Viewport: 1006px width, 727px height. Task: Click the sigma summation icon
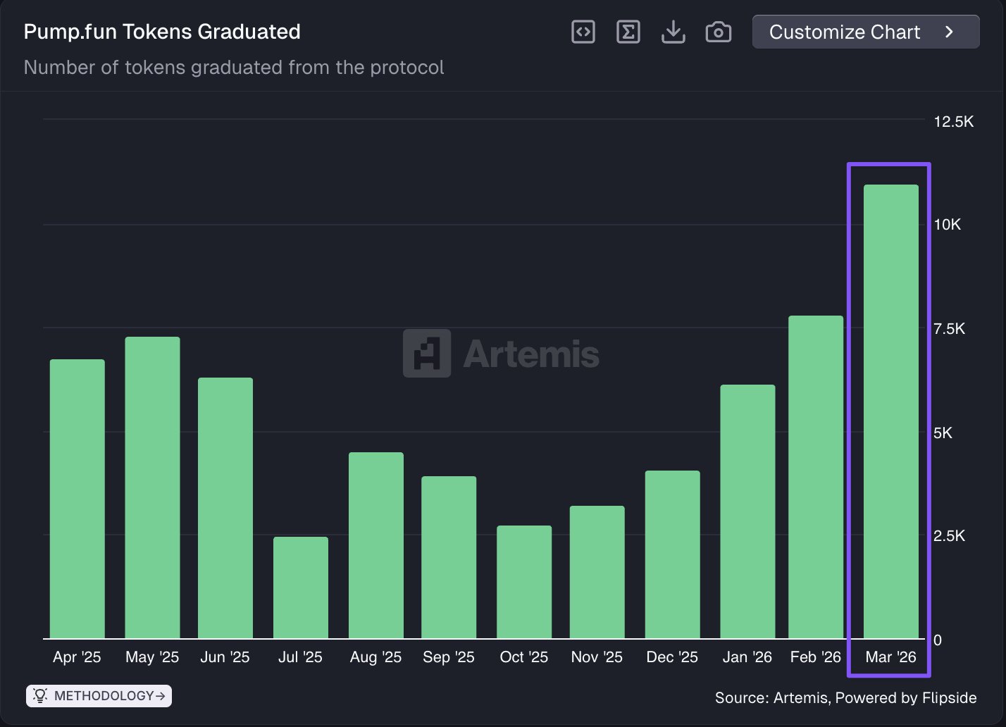628,32
